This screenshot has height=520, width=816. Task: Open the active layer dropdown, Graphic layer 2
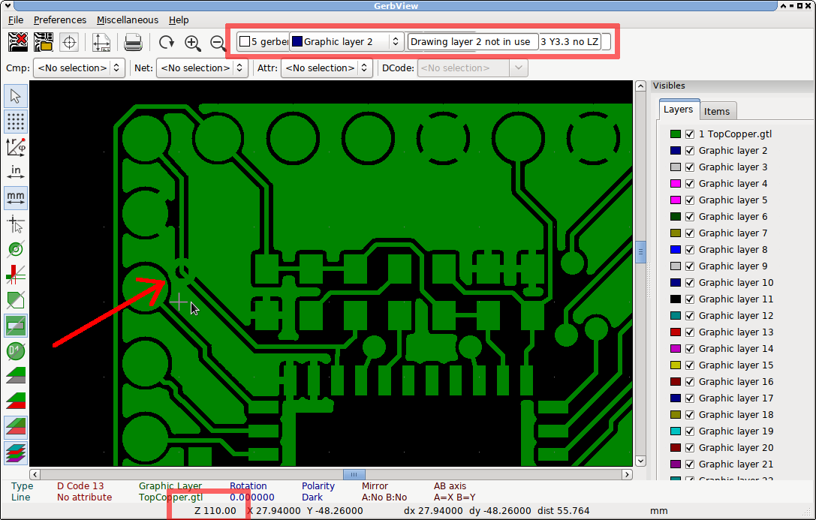pos(347,42)
